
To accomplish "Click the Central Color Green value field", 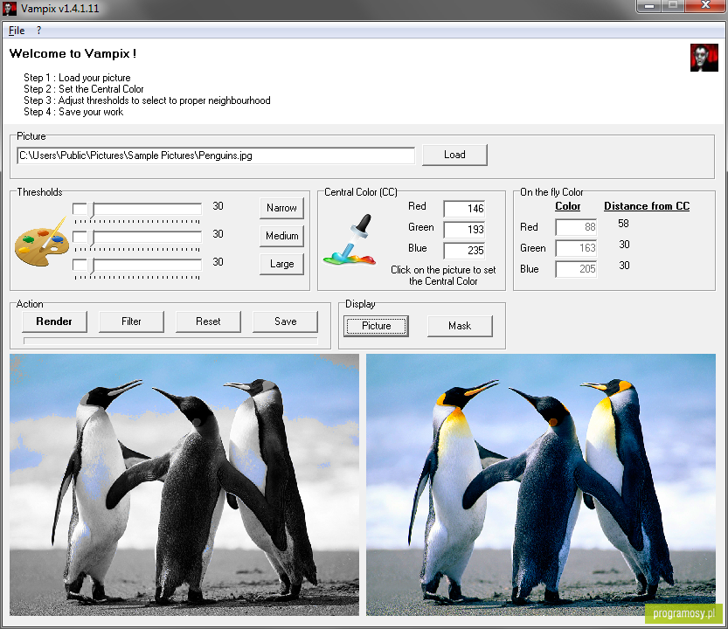I will (x=464, y=230).
